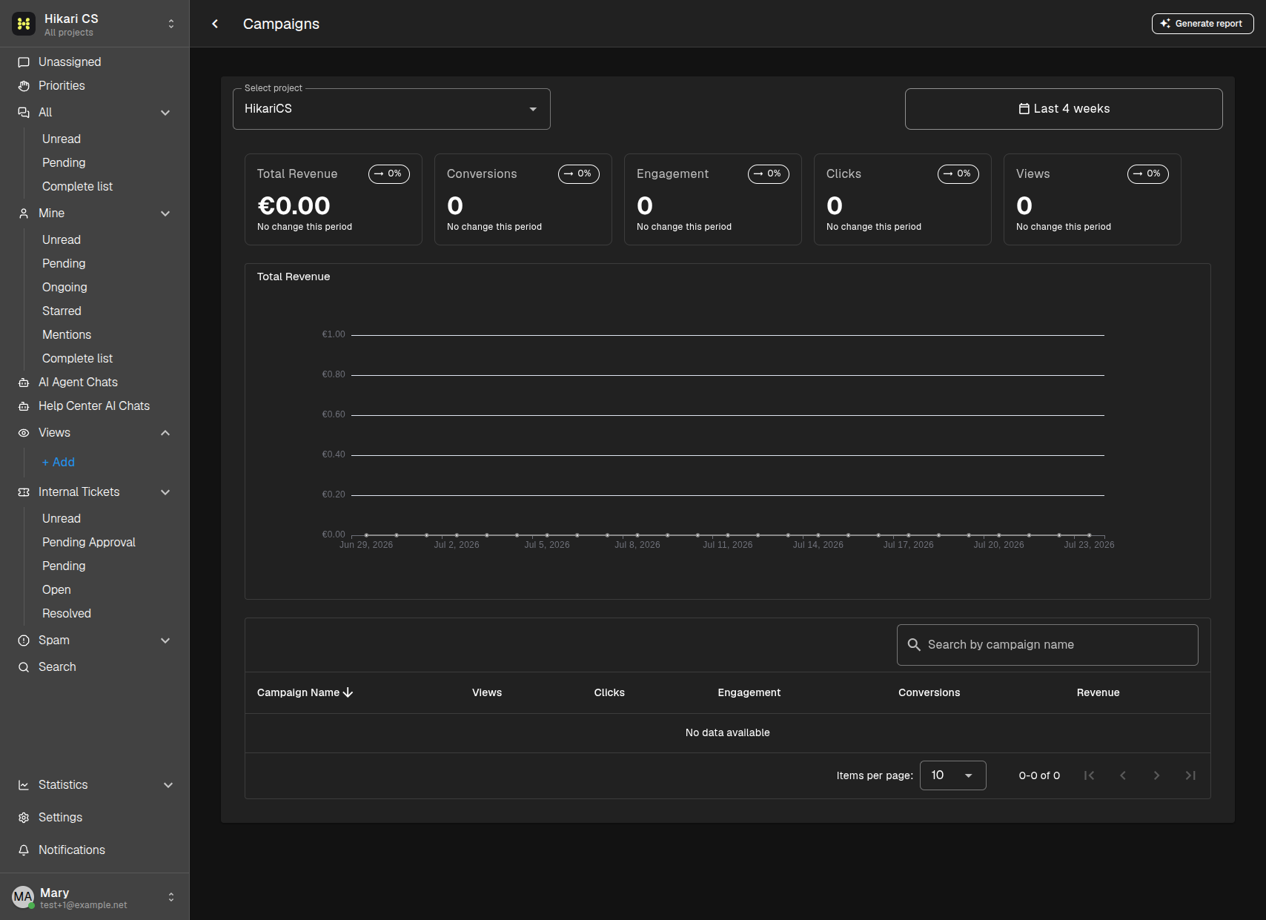This screenshot has height=920, width=1266.
Task: Open Notifications page
Action: (x=72, y=850)
